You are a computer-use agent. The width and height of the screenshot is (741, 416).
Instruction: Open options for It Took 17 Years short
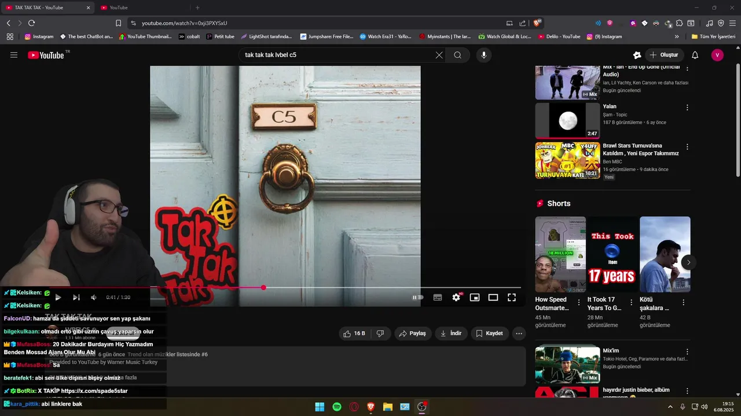pyautogui.click(x=631, y=302)
